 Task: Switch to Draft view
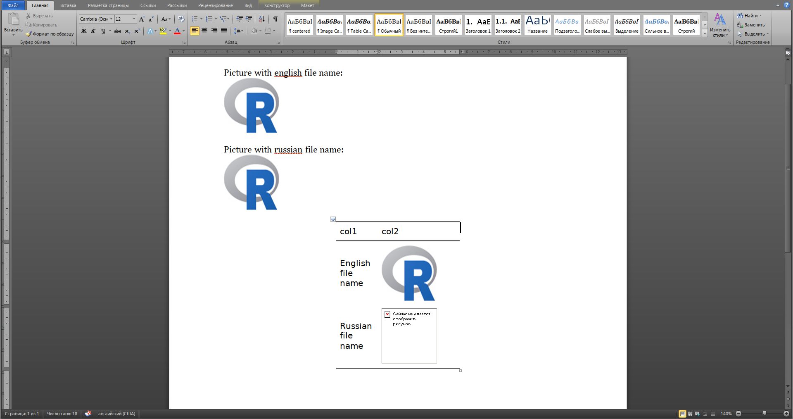712,414
